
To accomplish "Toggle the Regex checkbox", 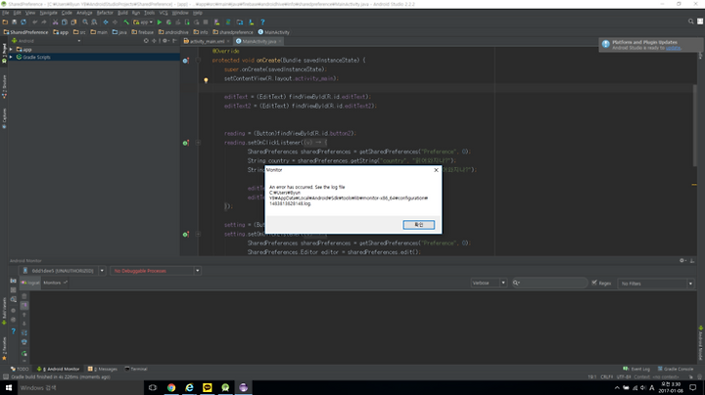I will [x=594, y=283].
